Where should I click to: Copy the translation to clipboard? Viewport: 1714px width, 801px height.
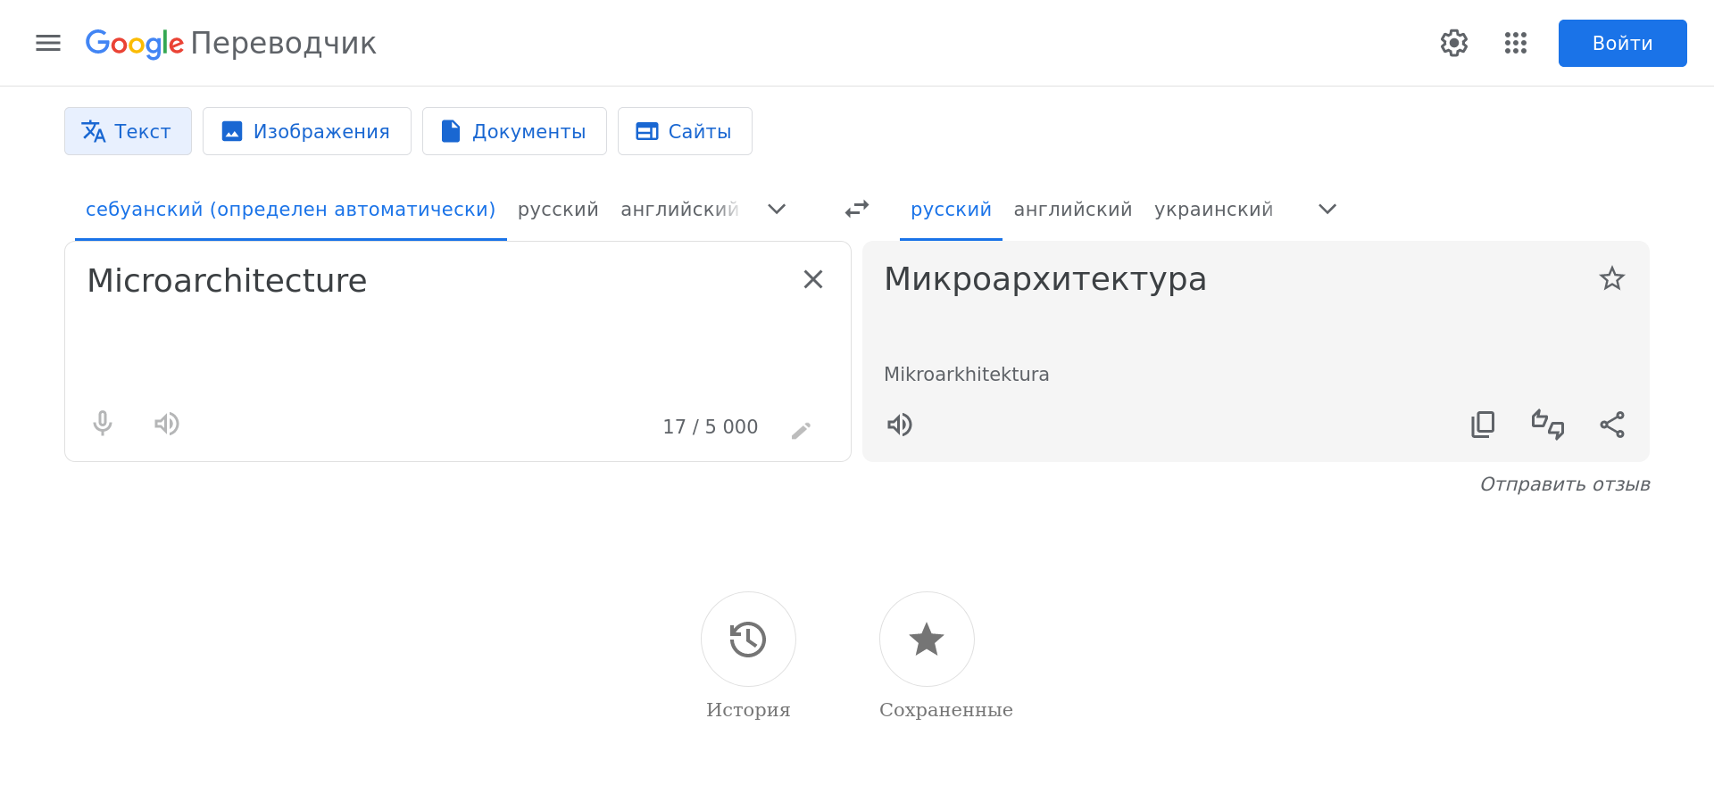click(1483, 425)
